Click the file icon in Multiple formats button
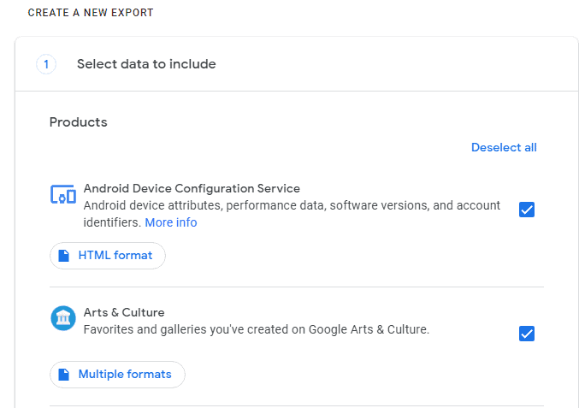 (64, 375)
